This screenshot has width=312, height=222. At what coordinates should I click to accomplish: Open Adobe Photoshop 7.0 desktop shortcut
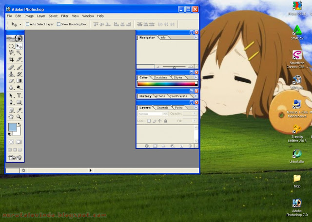coord(297,207)
